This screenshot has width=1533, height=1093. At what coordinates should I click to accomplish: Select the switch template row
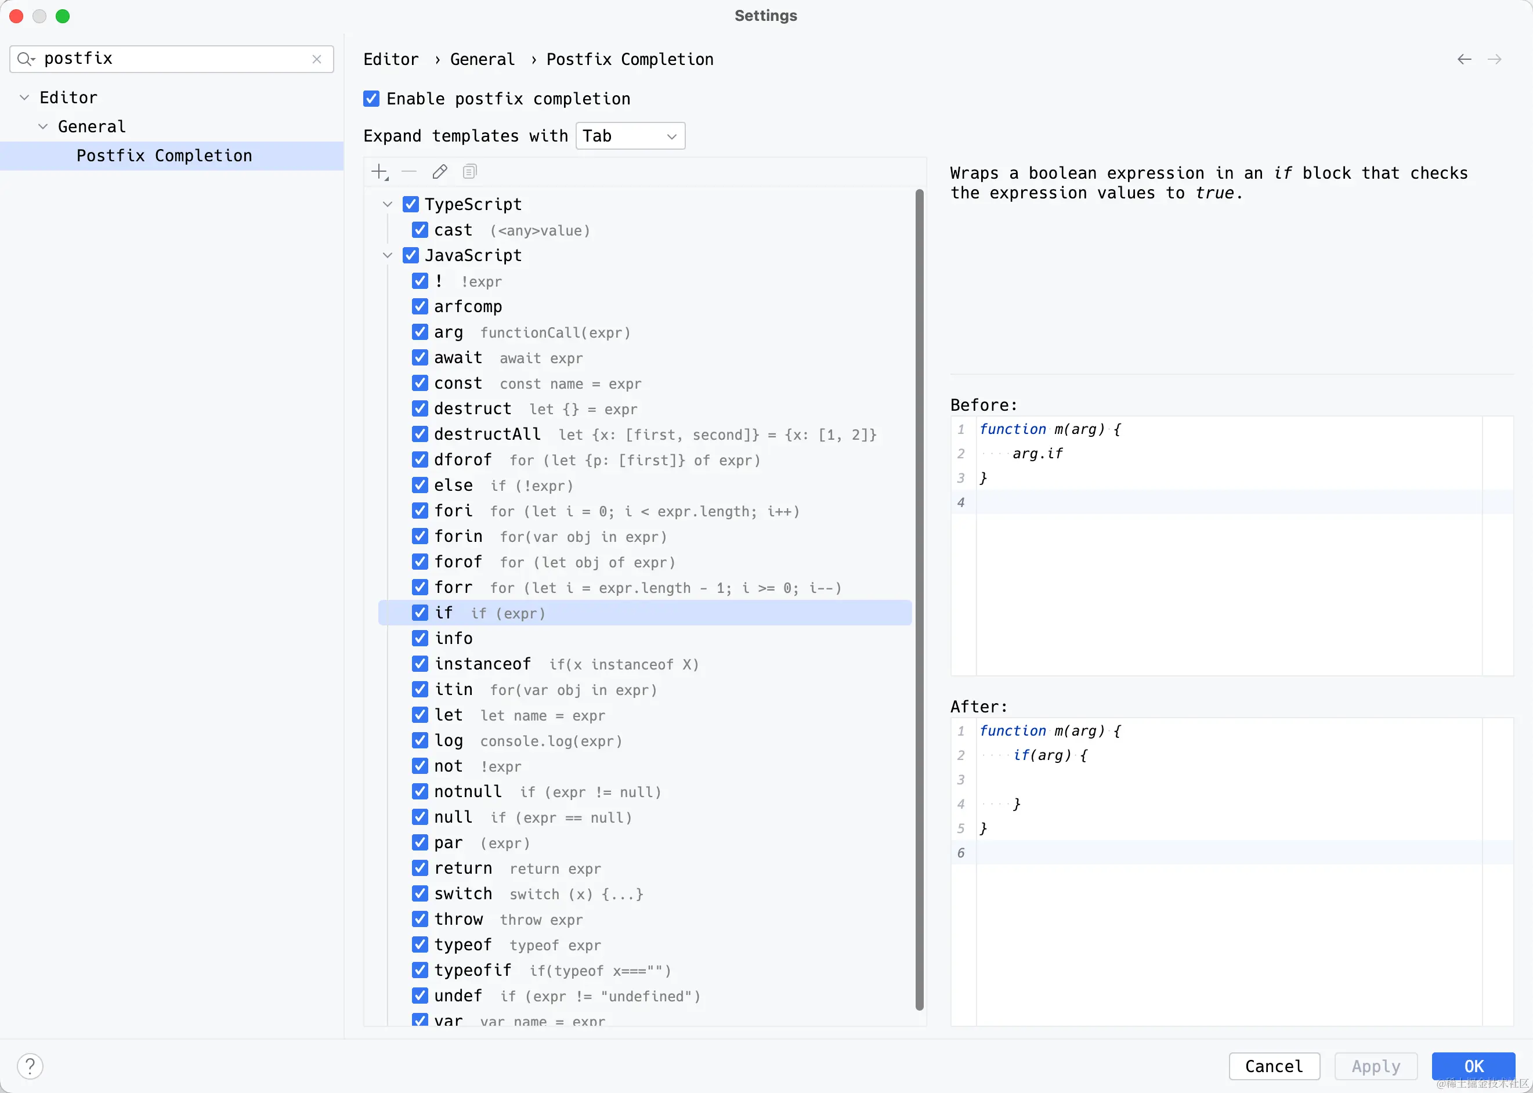tap(464, 894)
